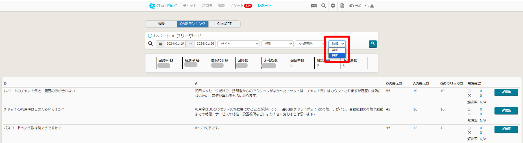Open the document icon in header
523x143 pixels.
pyautogui.click(x=342, y=6)
